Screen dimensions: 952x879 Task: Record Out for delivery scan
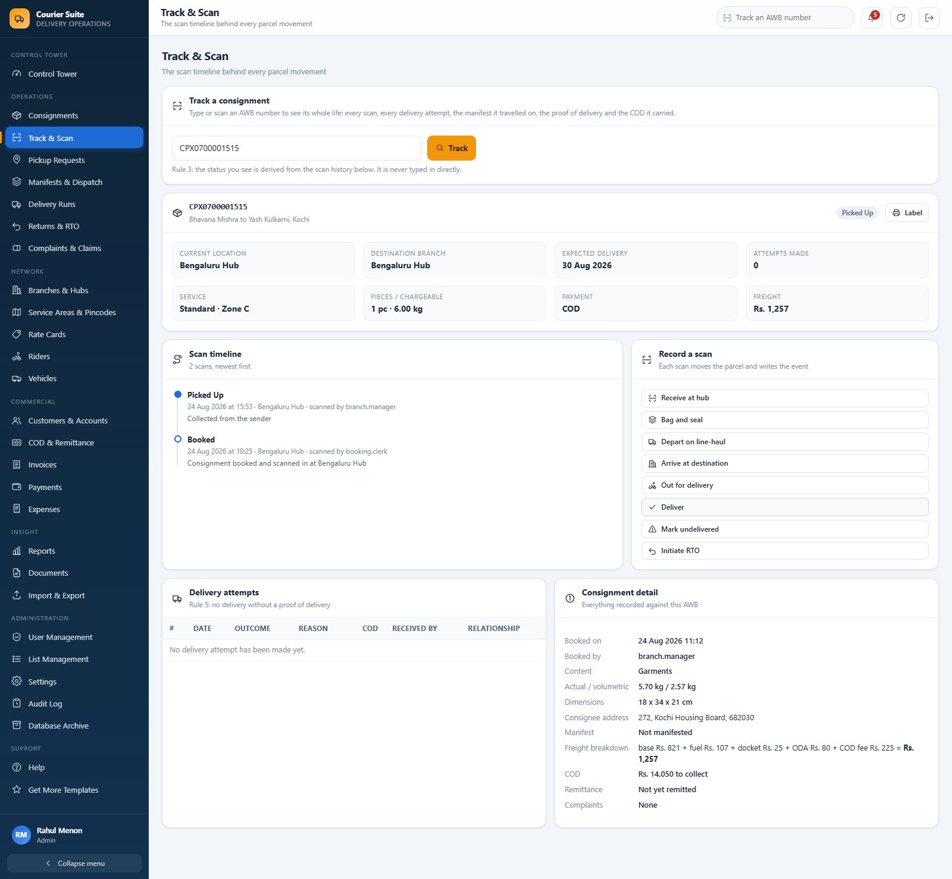point(785,485)
